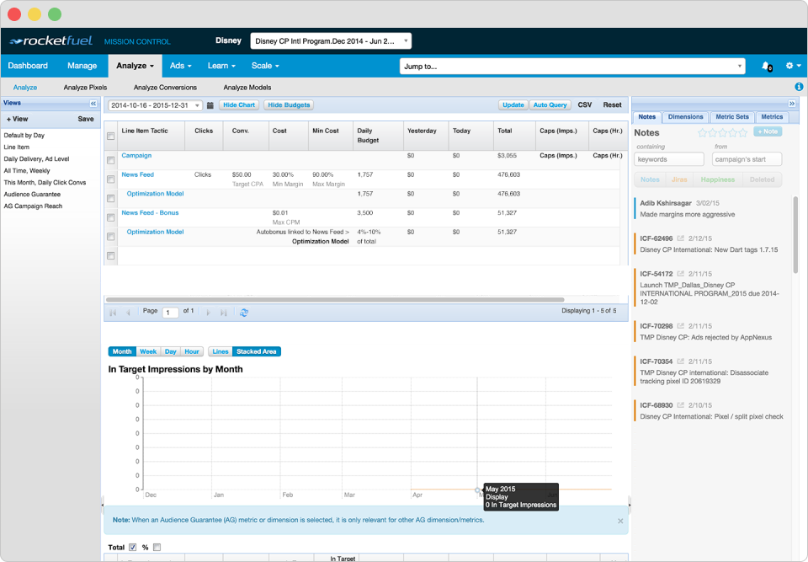Click the May 2015 chart data point
This screenshot has width=808, height=562.
pyautogui.click(x=477, y=490)
